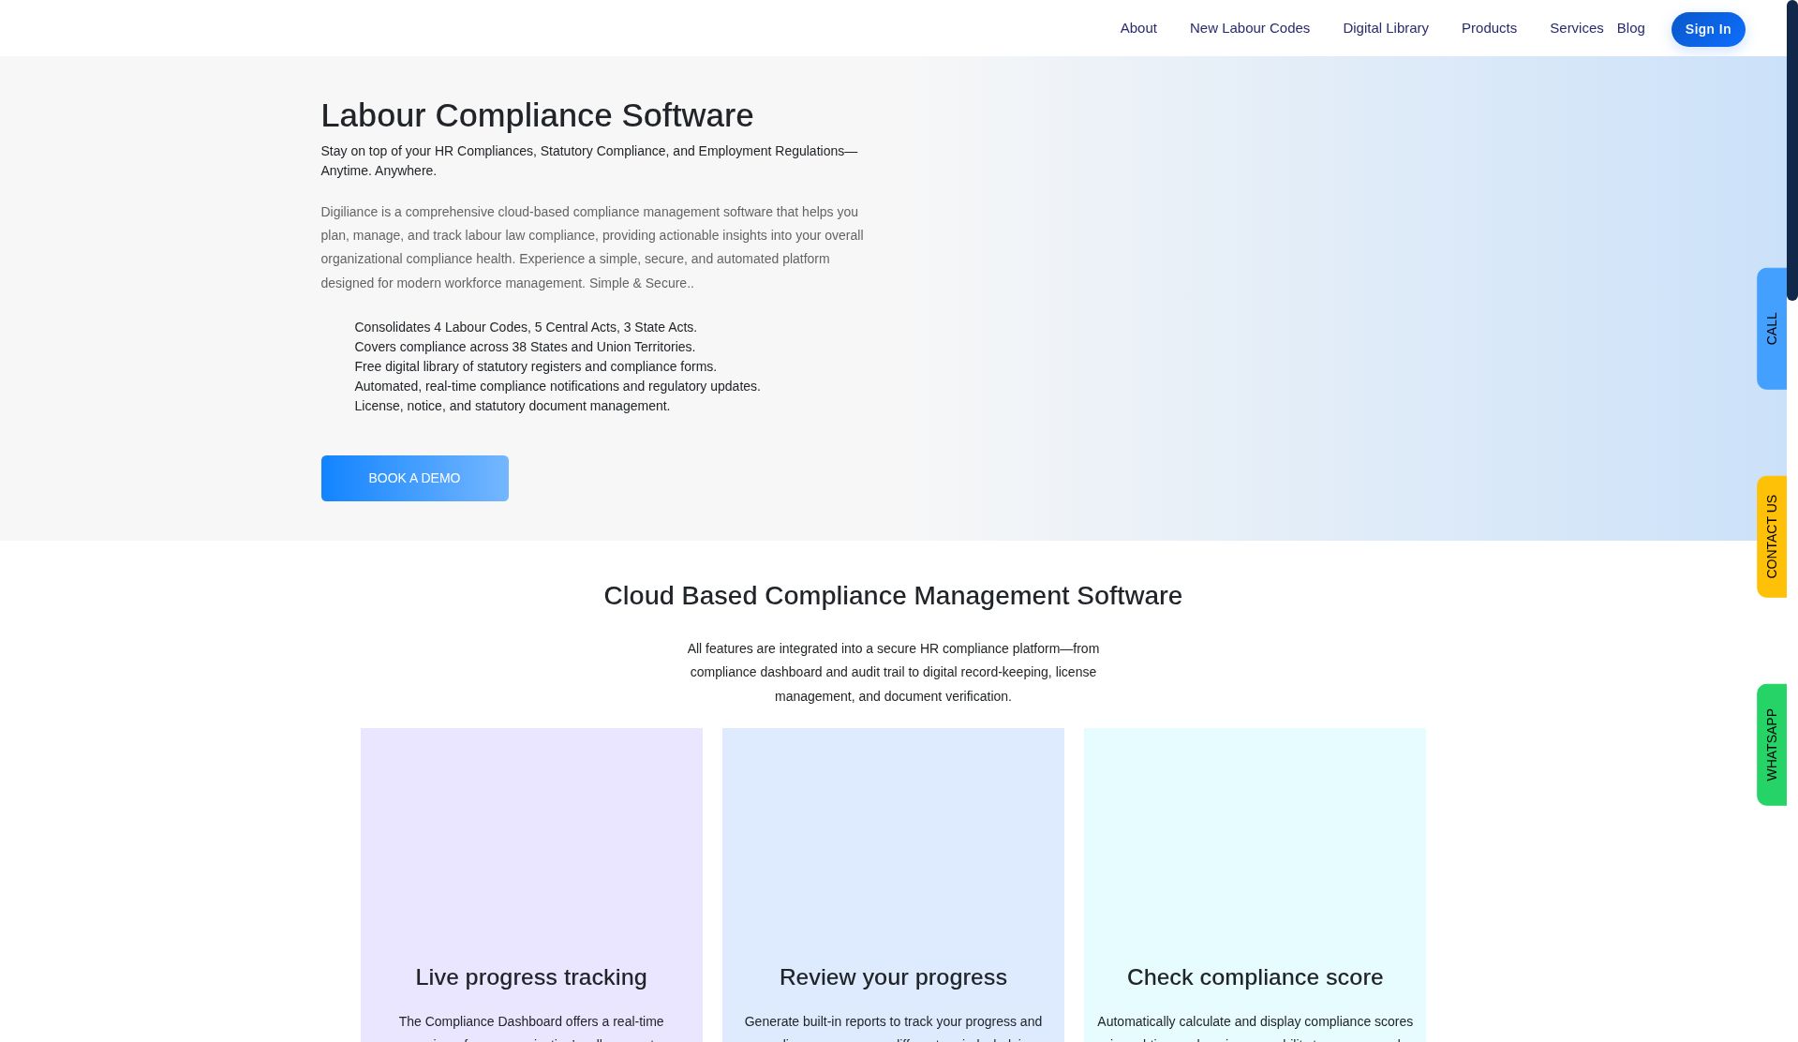
Task: Click 'Free digital library of statutory registers' bullet
Action: pos(535,366)
